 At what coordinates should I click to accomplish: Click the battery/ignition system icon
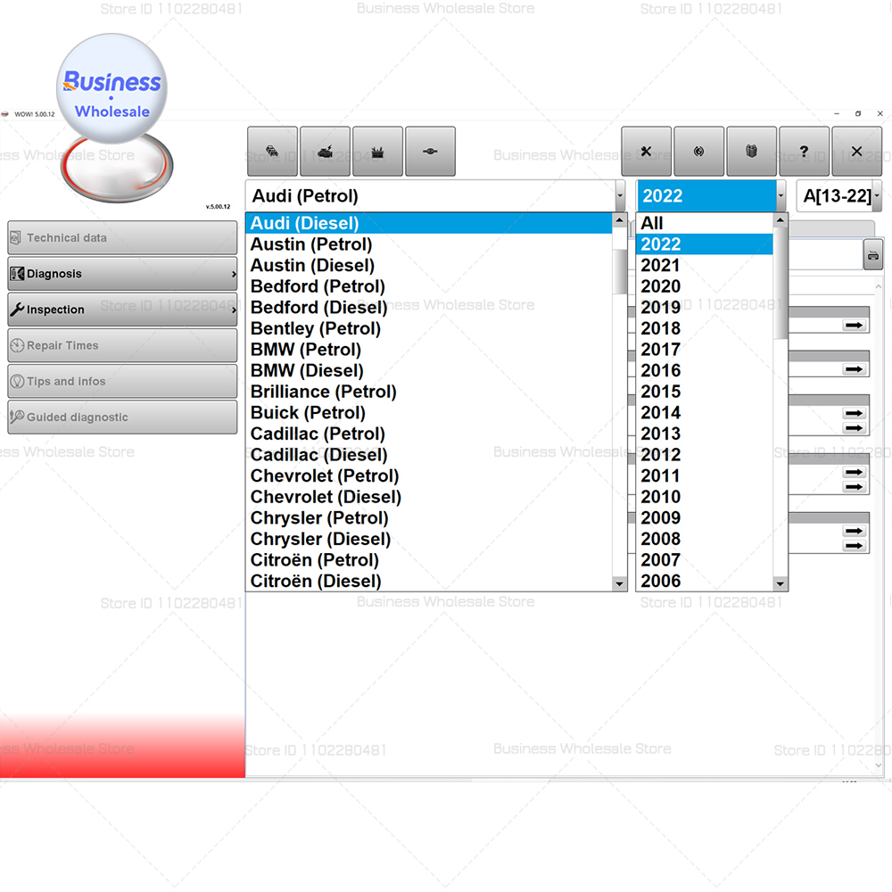click(377, 151)
